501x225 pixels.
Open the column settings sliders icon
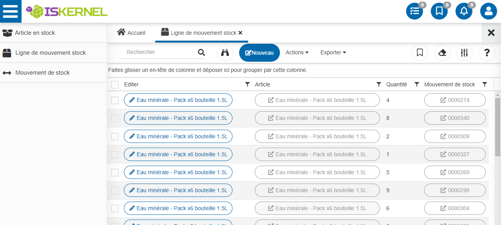(465, 53)
